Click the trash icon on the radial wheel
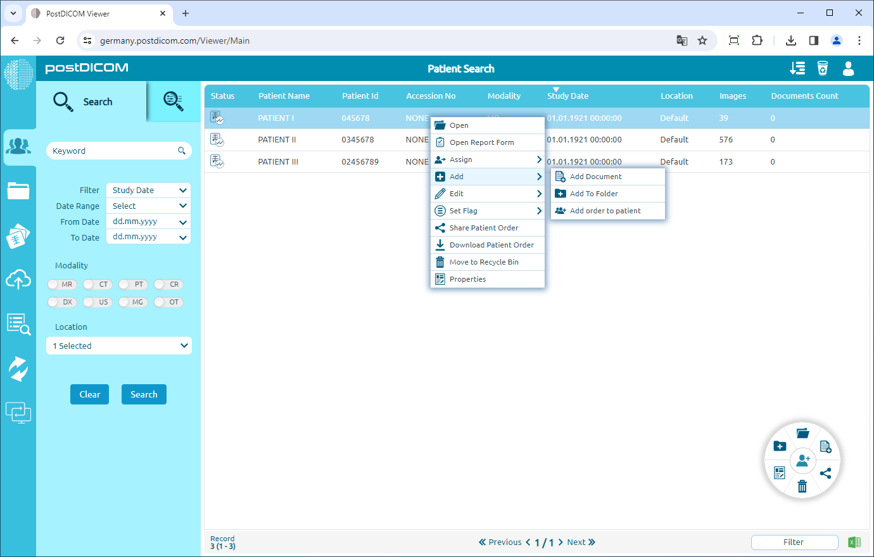874x557 pixels. point(802,487)
